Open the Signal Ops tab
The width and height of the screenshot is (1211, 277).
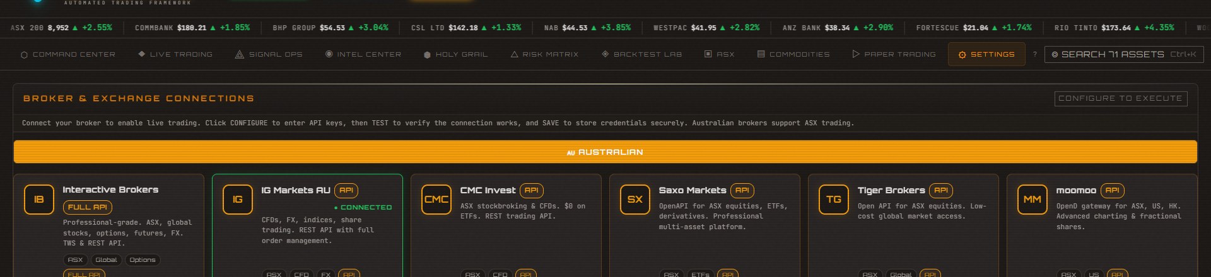pos(269,55)
